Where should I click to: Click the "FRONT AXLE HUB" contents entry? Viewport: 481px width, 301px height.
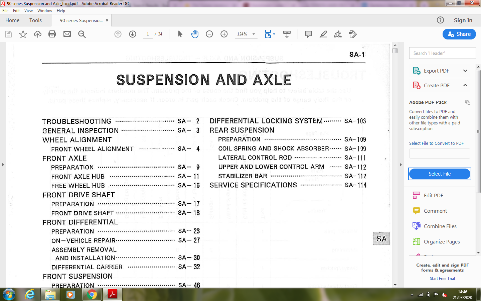click(x=78, y=177)
